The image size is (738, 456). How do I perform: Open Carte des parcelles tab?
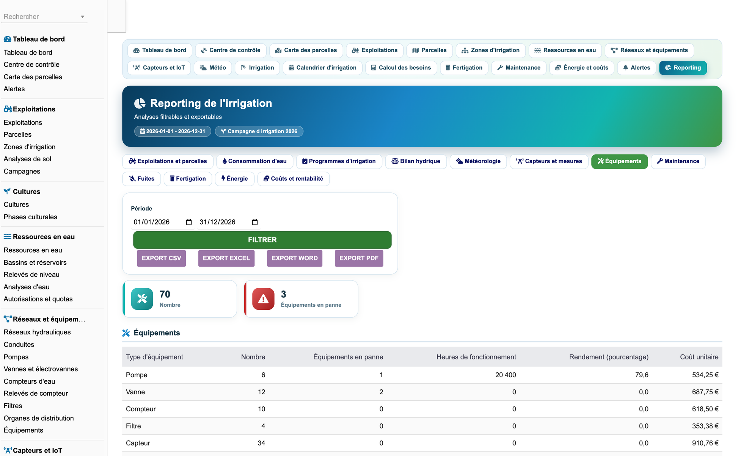306,50
